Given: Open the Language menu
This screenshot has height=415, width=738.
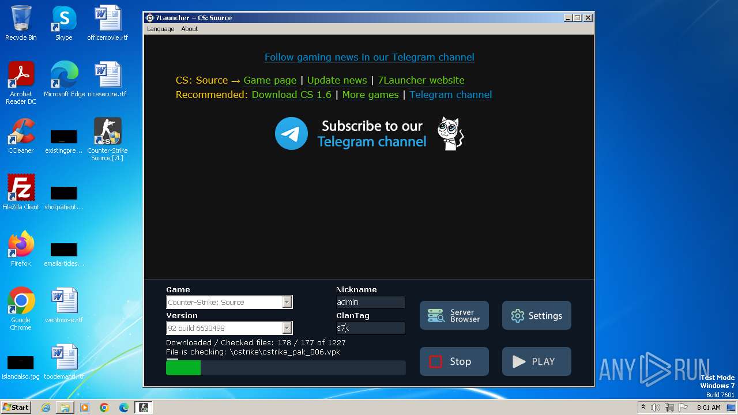Looking at the screenshot, I should (x=160, y=29).
